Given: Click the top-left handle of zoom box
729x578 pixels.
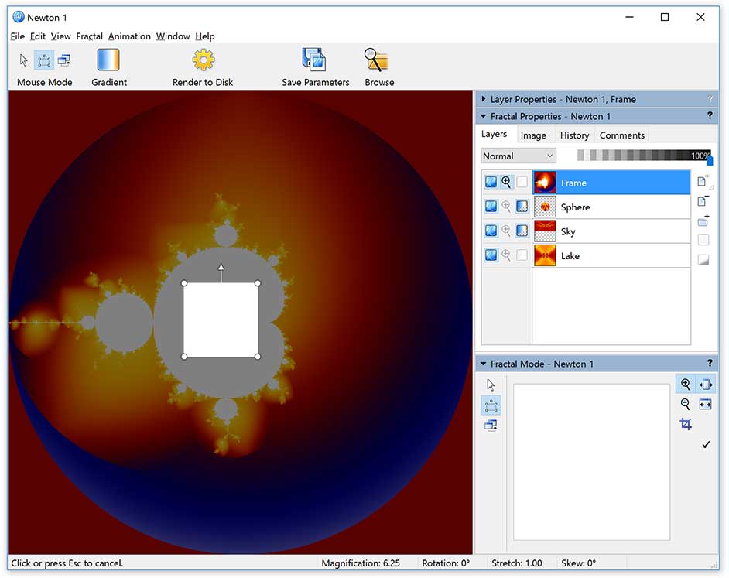Looking at the screenshot, I should [184, 283].
